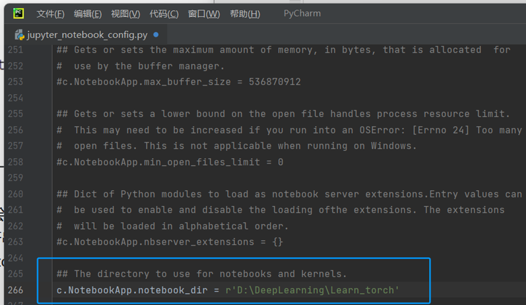Place cursor in the nbserver_extensions line
526x305 pixels.
tap(169, 242)
